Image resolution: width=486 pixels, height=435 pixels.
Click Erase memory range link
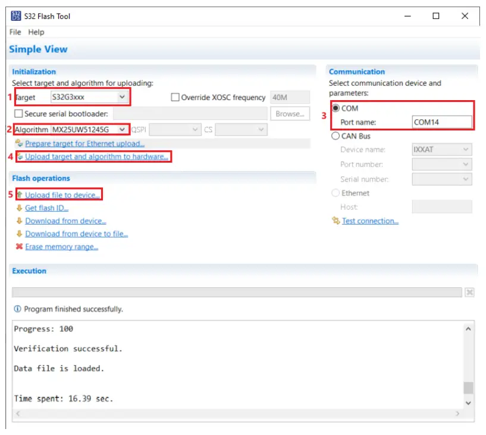[62, 247]
